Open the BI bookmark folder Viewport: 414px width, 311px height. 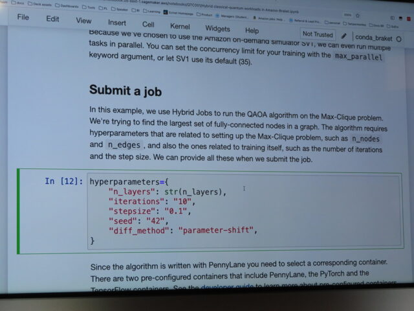[135, 10]
